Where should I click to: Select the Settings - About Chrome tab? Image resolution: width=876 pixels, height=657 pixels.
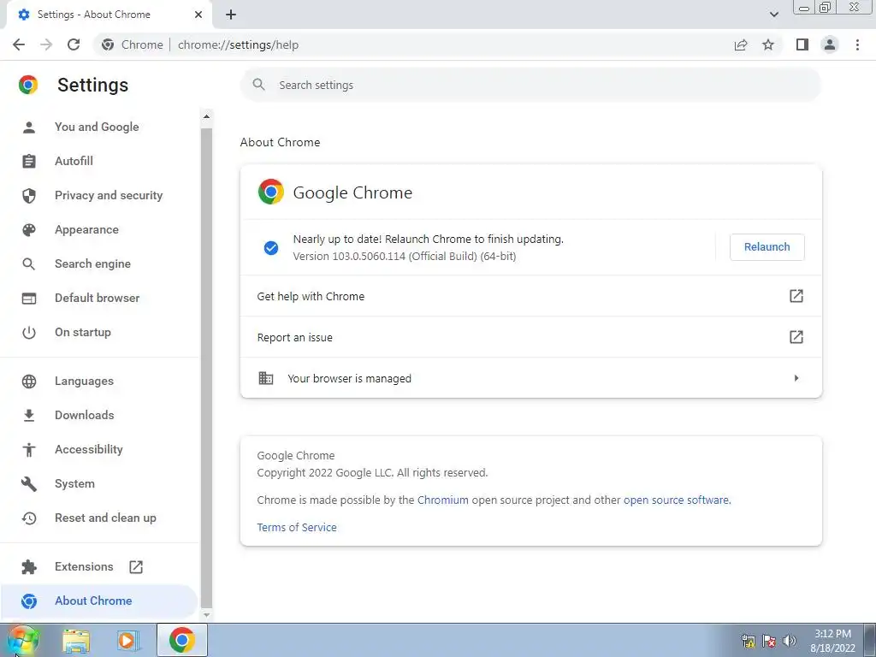point(109,15)
